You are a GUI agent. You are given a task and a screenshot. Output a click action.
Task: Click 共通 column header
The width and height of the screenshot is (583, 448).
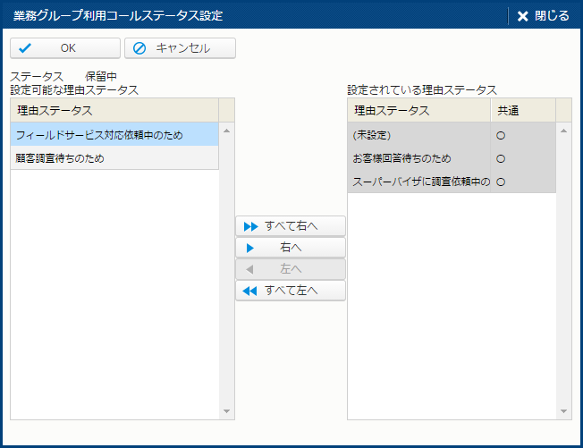(x=509, y=110)
